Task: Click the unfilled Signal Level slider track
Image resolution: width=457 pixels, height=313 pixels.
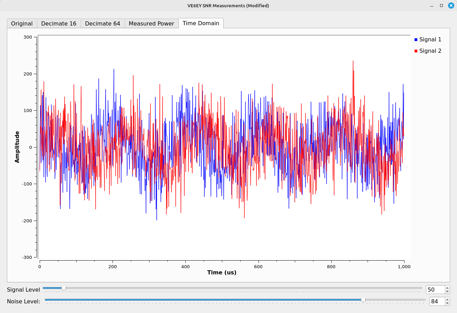Action: tap(242, 288)
